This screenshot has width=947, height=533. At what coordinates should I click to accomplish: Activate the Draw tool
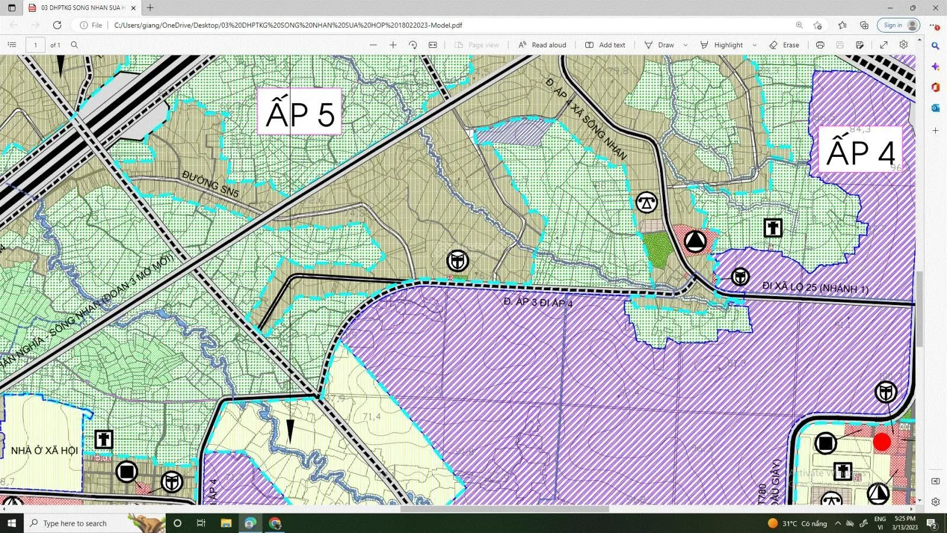[659, 45]
